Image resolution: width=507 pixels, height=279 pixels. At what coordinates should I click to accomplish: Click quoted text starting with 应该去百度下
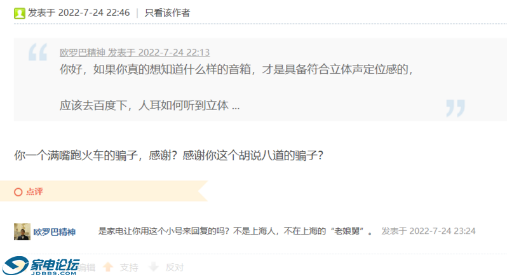(x=150, y=105)
